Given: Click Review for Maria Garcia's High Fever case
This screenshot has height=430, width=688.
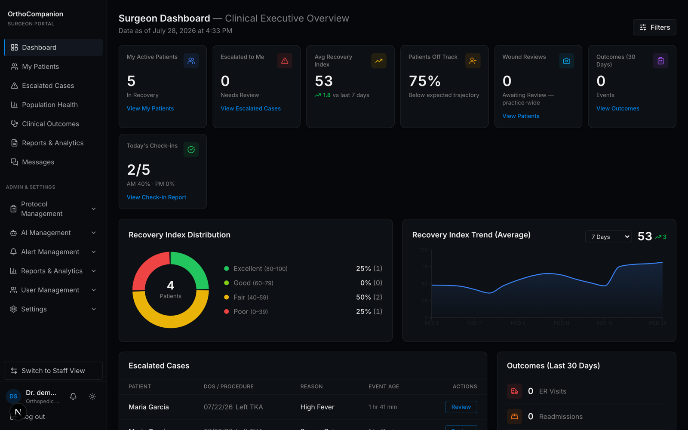Looking at the screenshot, I should (x=461, y=407).
